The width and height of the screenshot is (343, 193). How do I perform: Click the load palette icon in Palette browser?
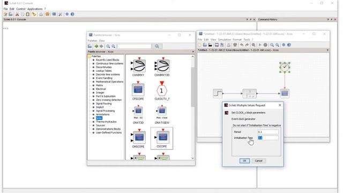[90, 46]
